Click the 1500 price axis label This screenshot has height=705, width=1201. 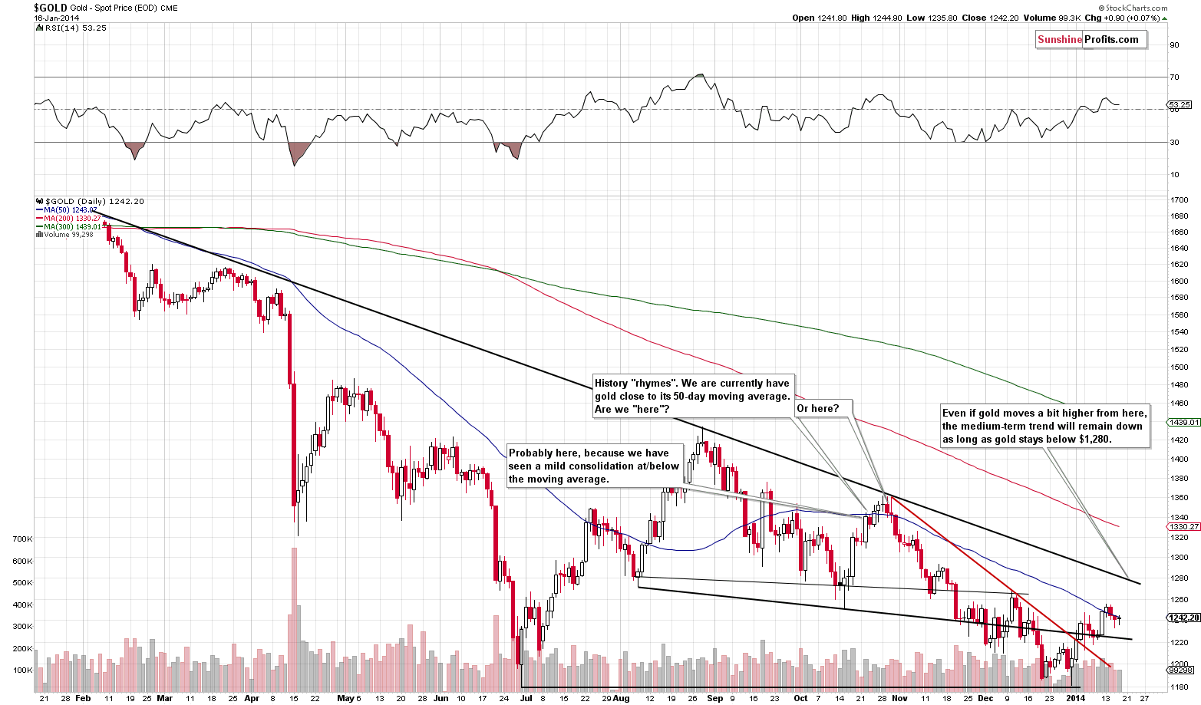[x=1180, y=367]
